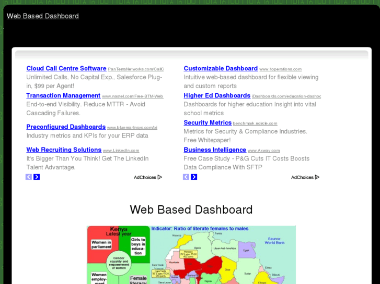Click the Kenya literacy map image
The width and height of the screenshot is (380, 284).
191,255
